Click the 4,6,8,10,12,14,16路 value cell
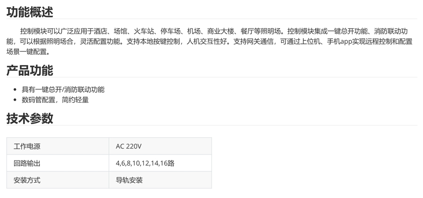Viewport: 423px width, 198px height. pyautogui.click(x=145, y=163)
